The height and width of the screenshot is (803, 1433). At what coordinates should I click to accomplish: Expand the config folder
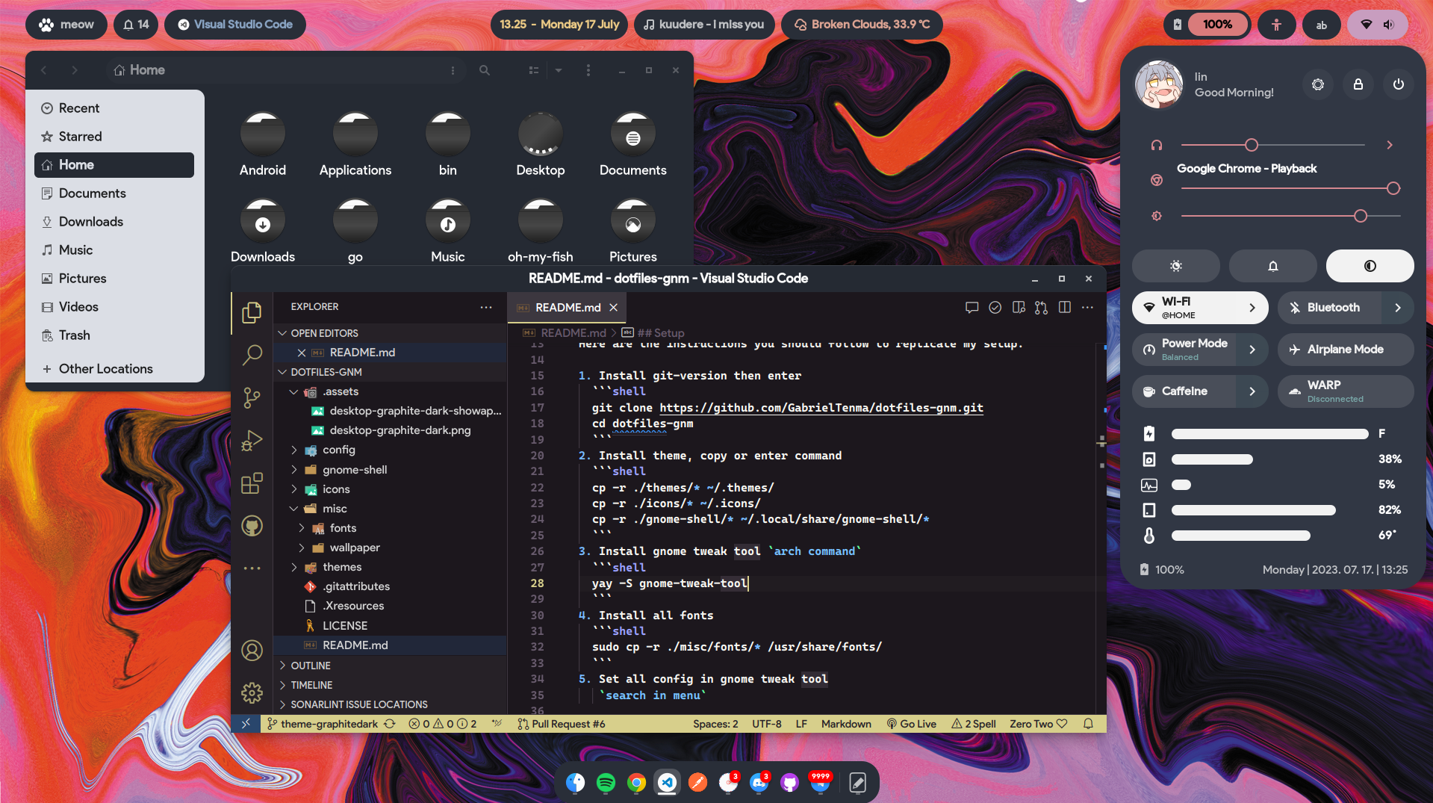click(x=338, y=450)
